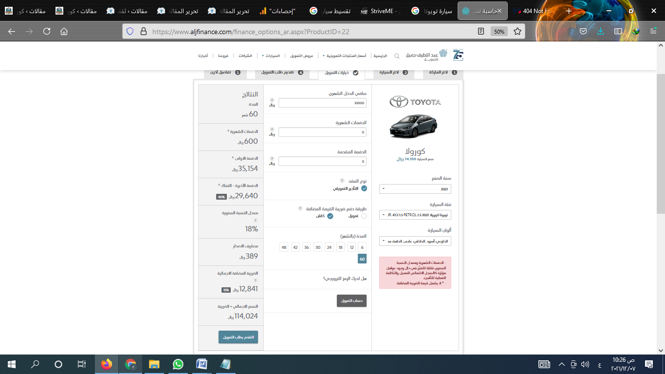The image size is (665, 374).
Task: Click the صافي الدخل الشهري input with 10000
Action: (322, 103)
